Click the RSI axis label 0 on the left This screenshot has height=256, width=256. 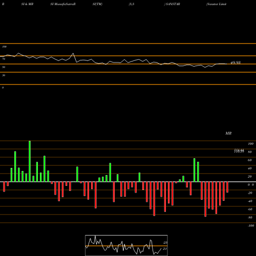coord(3,88)
